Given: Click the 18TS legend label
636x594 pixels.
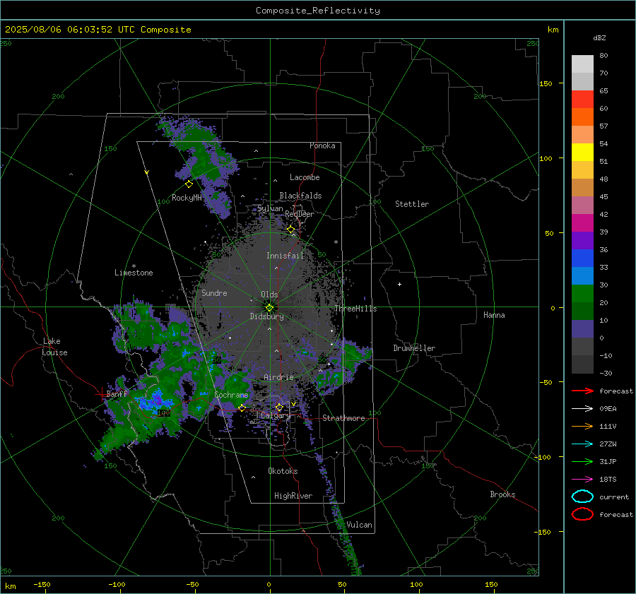Looking at the screenshot, I should pos(608,480).
